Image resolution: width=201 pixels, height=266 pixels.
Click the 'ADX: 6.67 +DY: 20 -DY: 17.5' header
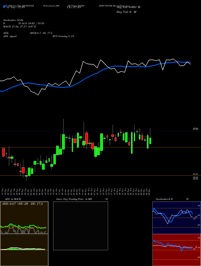(x=22, y=204)
